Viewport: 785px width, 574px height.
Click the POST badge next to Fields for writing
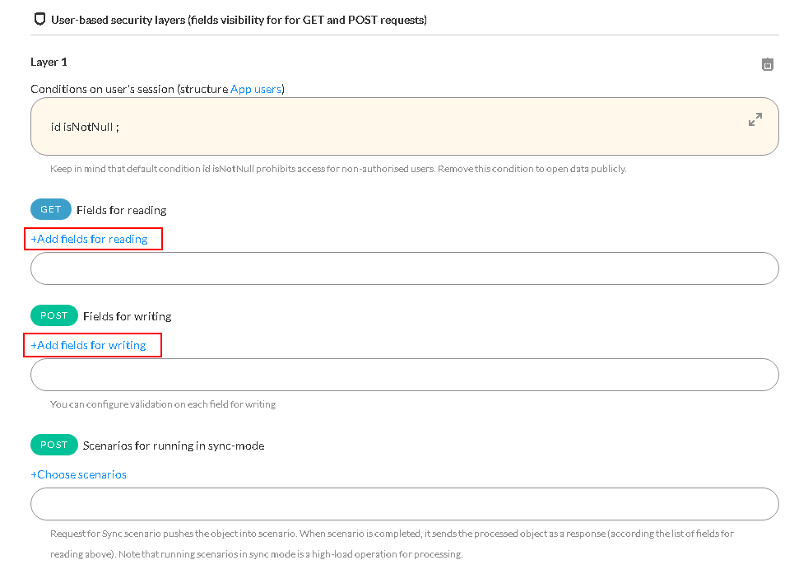(54, 315)
